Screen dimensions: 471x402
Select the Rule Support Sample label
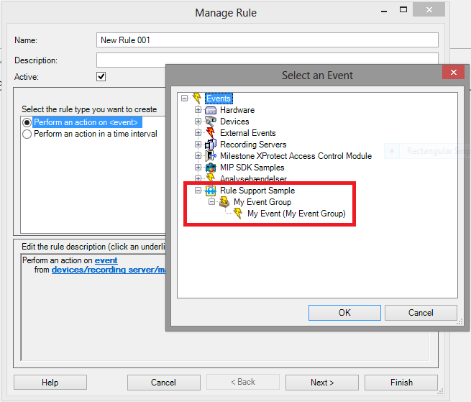click(257, 191)
